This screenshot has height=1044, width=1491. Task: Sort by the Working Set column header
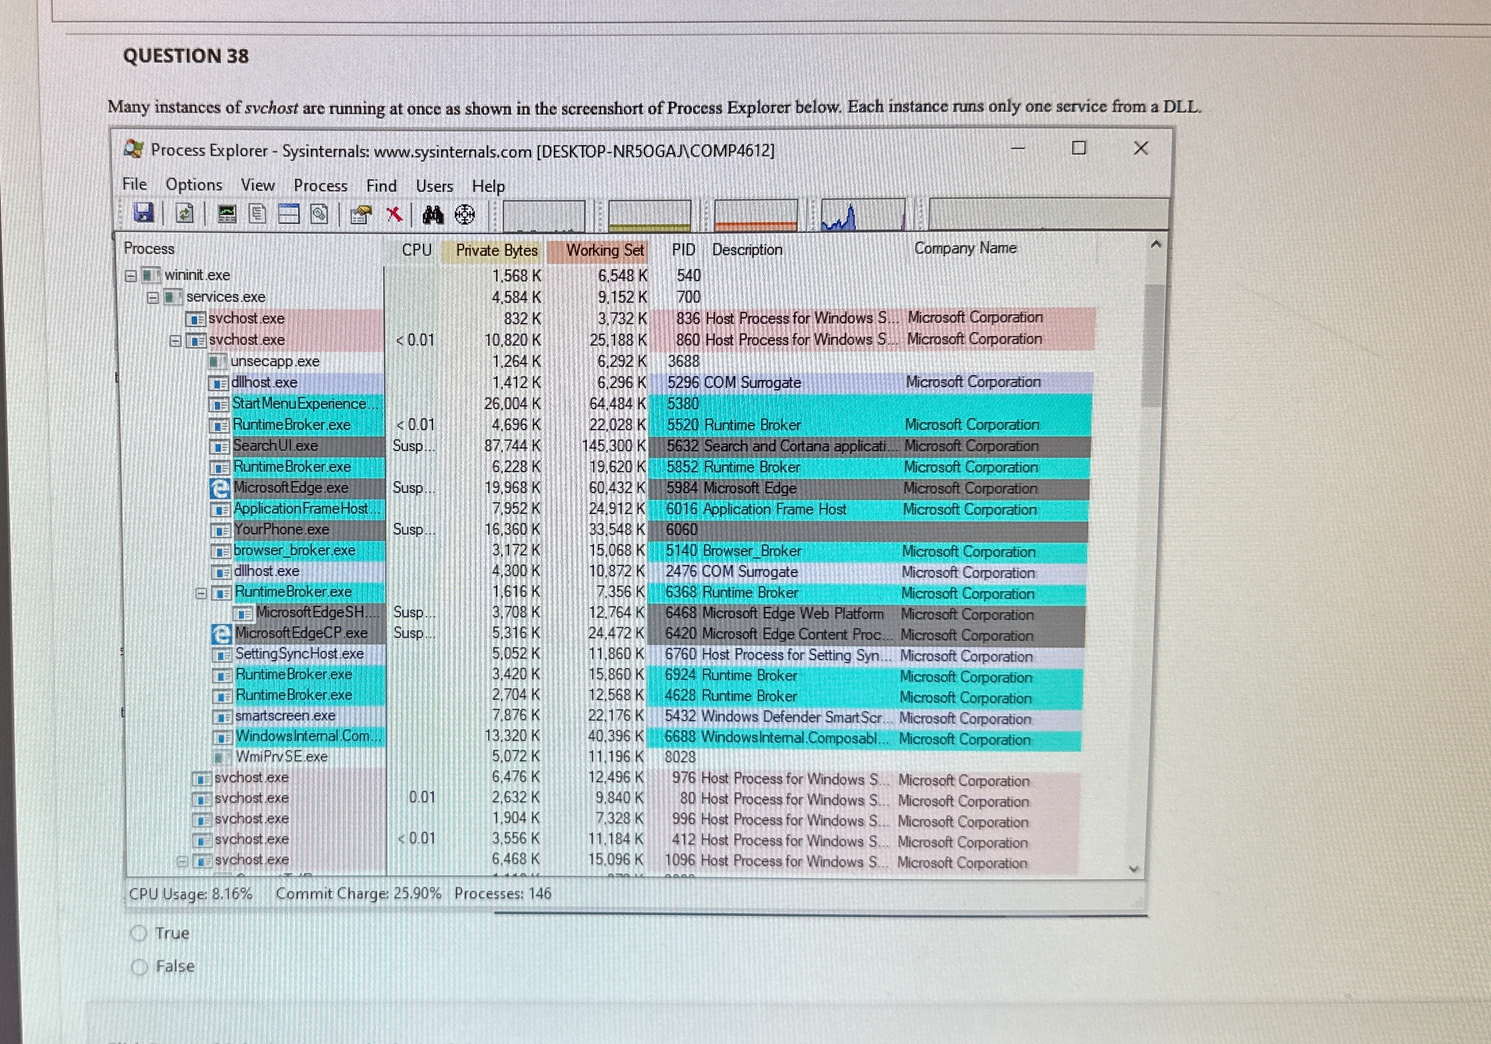[x=604, y=251]
